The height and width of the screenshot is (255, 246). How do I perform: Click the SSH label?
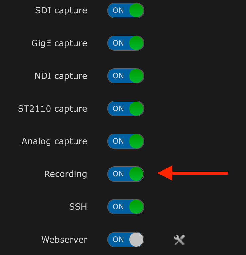point(78,207)
